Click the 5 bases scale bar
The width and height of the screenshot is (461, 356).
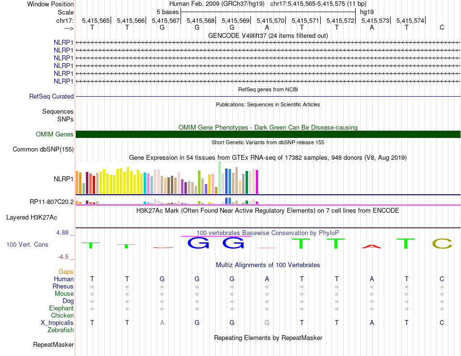coord(268,12)
